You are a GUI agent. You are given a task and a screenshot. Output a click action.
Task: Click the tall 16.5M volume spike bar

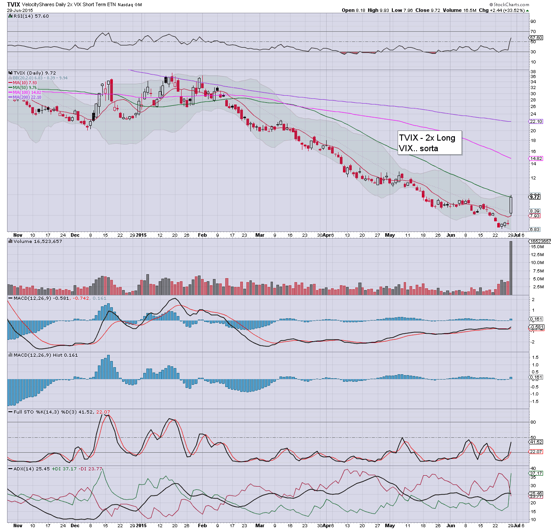pyautogui.click(x=511, y=268)
